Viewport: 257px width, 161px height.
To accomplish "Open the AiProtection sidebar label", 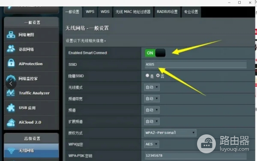I will coord(31,64).
